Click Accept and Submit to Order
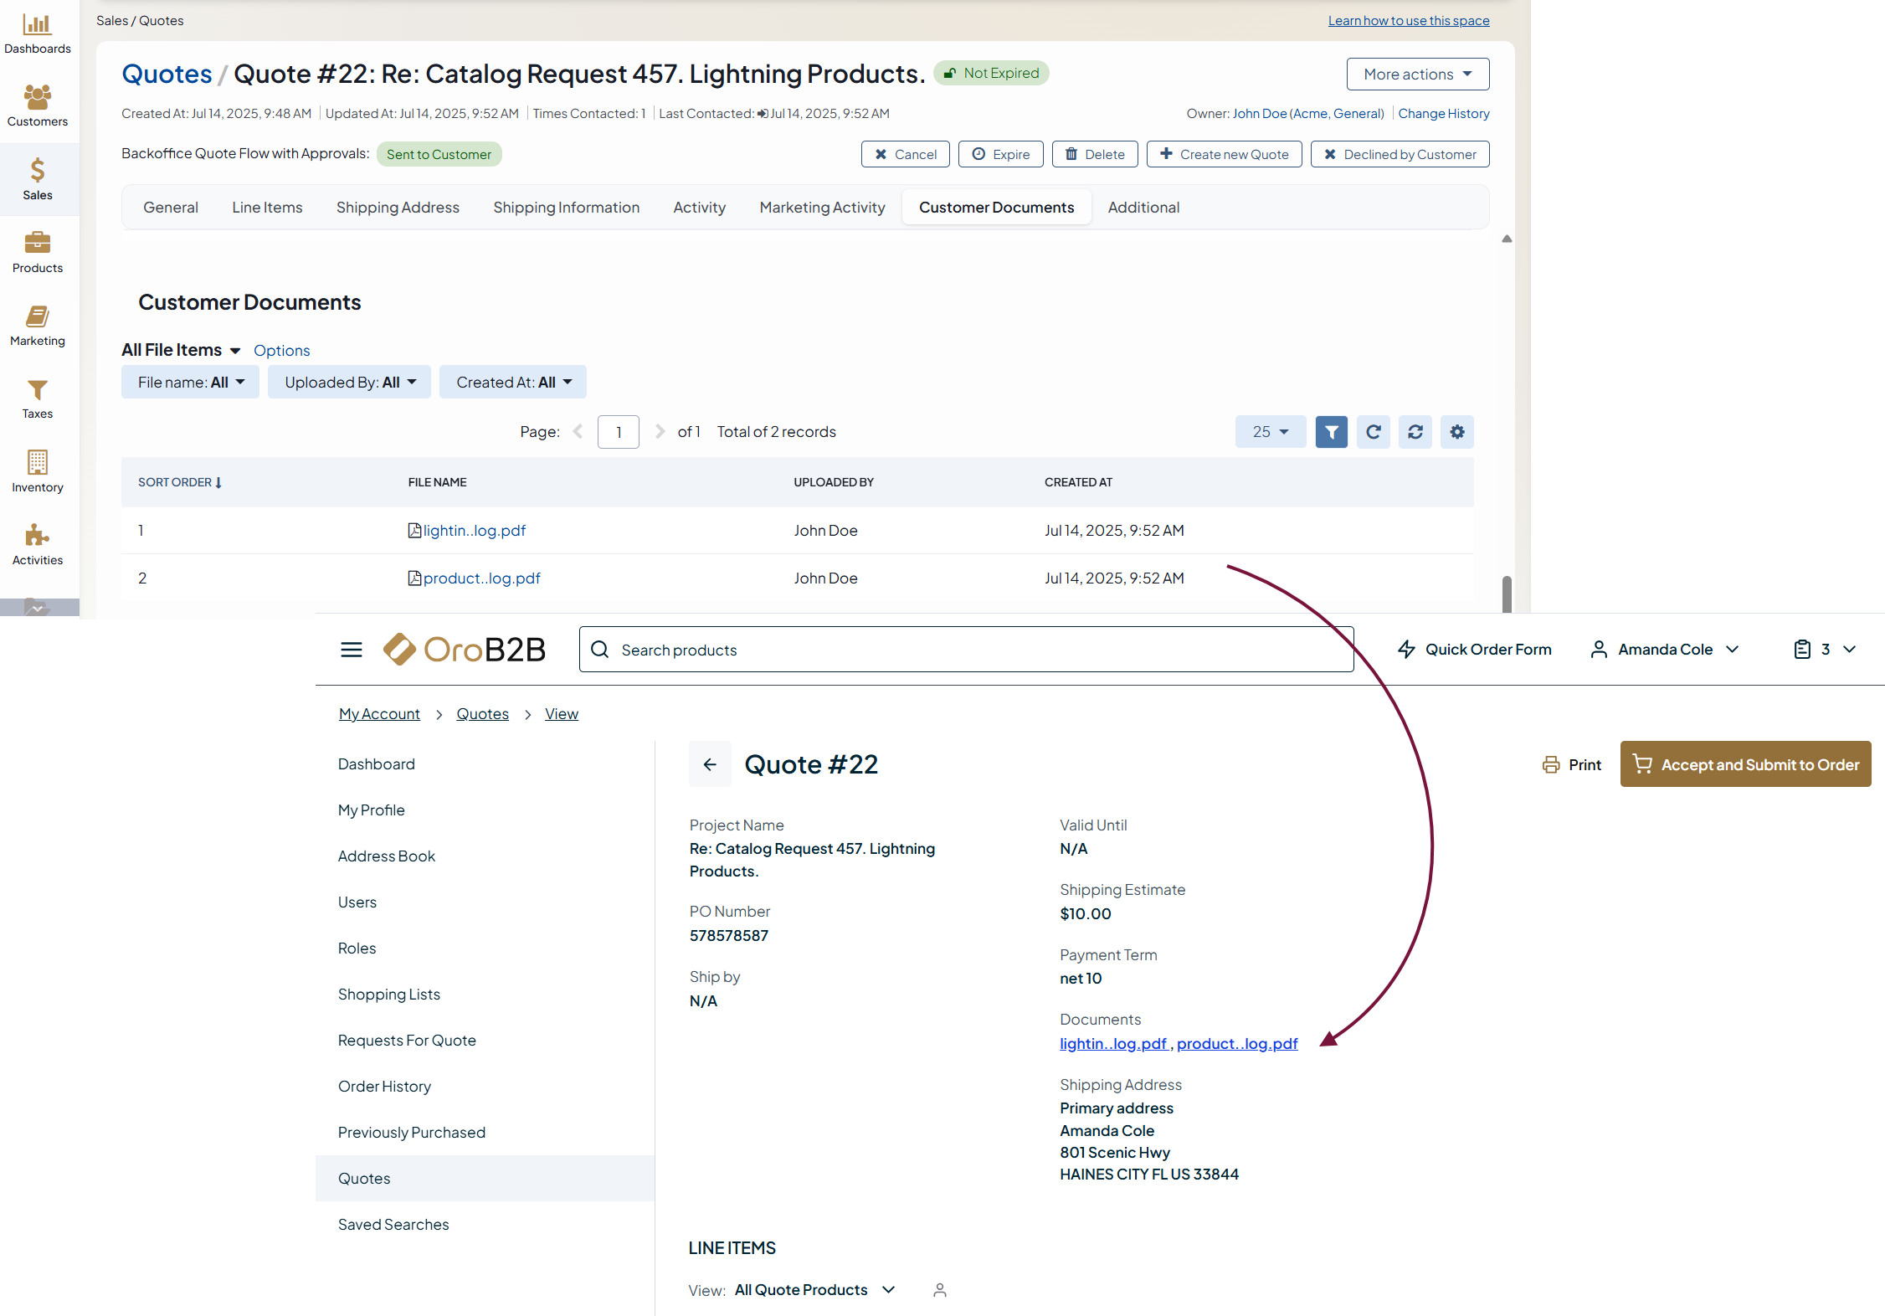Viewport: 1885px width, 1316px height. click(1745, 764)
